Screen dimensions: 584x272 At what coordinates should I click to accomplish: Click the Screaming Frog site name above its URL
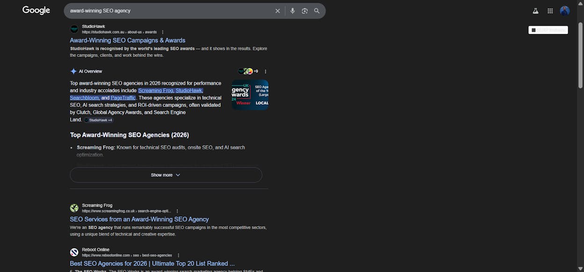97,205
